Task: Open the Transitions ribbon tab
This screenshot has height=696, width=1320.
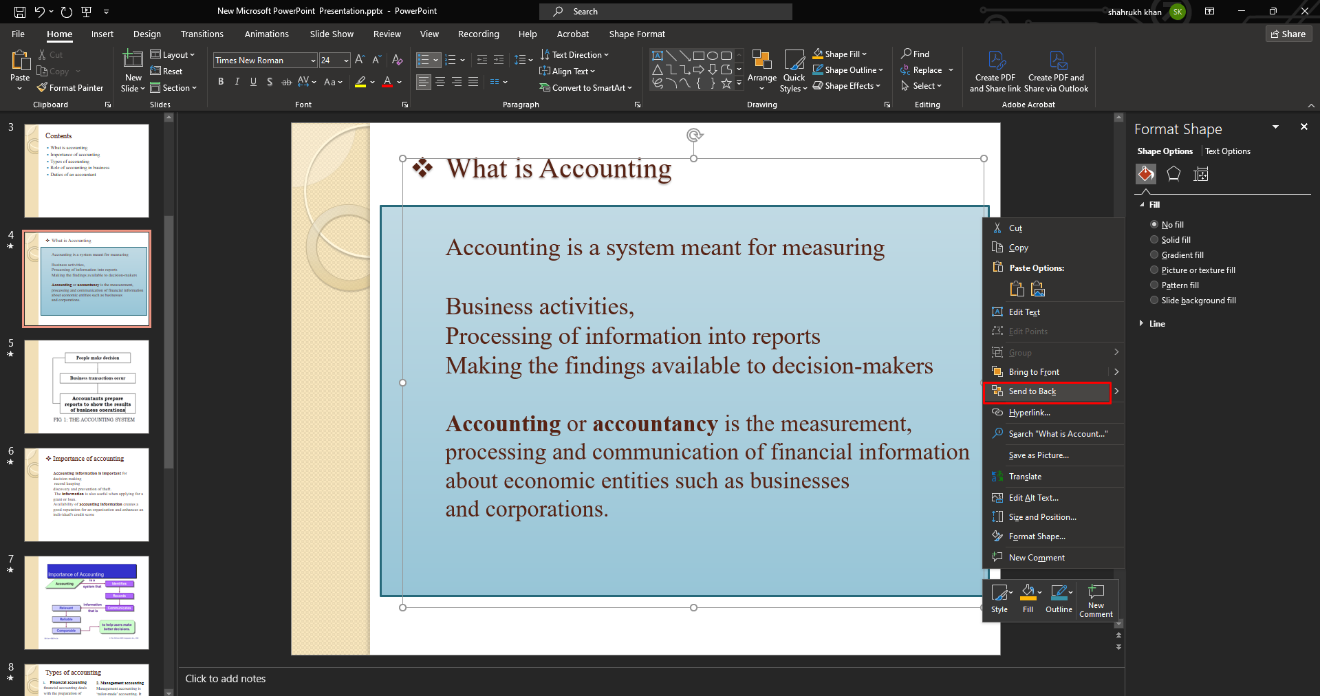Action: 202,34
